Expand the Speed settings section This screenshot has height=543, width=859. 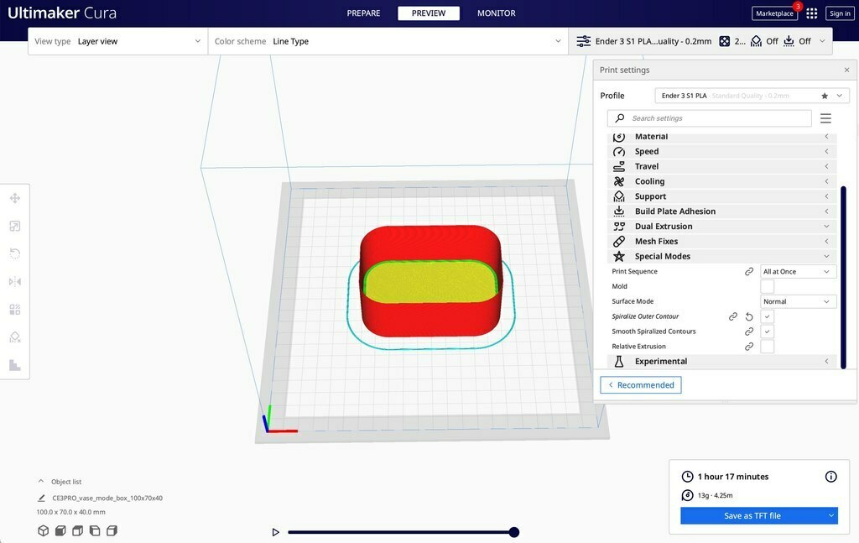click(x=722, y=151)
